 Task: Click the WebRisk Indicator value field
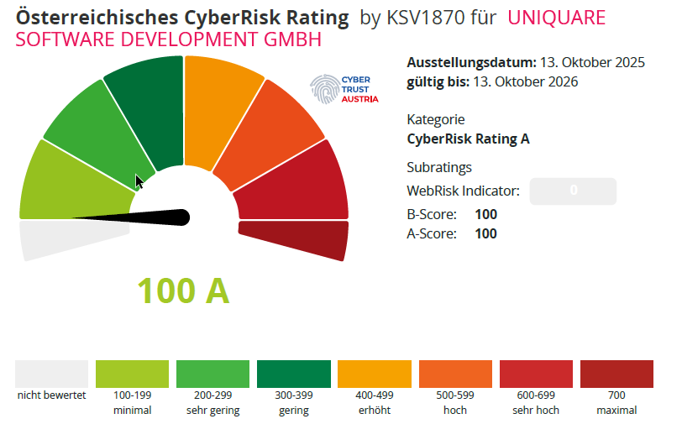(574, 191)
